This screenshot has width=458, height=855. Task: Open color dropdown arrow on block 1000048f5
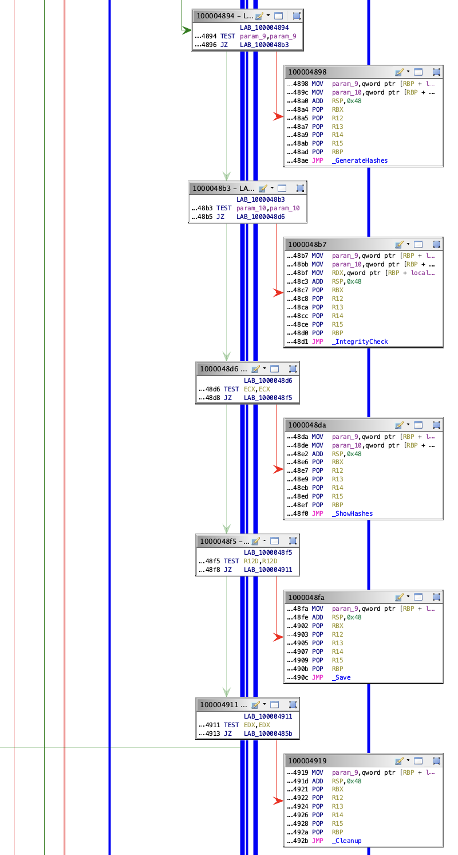click(x=264, y=541)
